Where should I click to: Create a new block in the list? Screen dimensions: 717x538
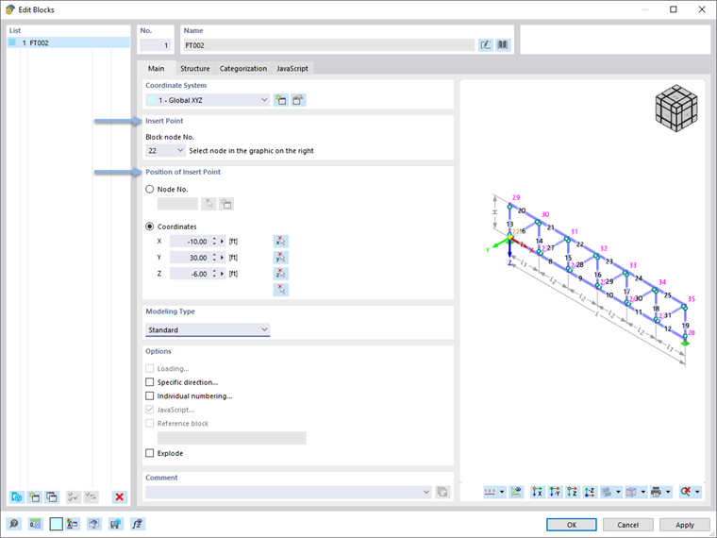(34, 496)
